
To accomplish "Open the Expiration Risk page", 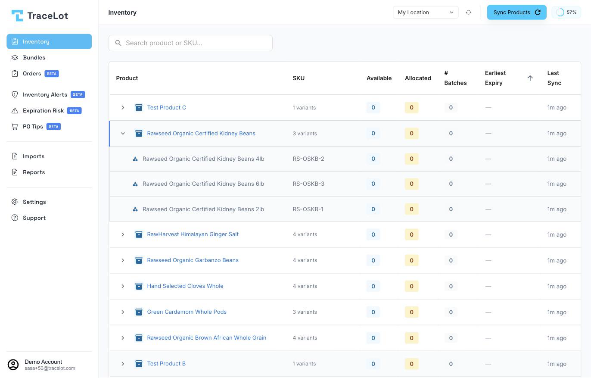I will (x=49, y=110).
